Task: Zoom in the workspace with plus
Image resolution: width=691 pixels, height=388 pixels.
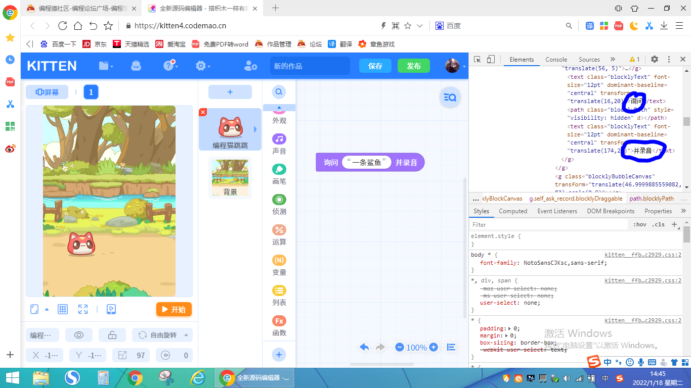Action: (x=434, y=347)
